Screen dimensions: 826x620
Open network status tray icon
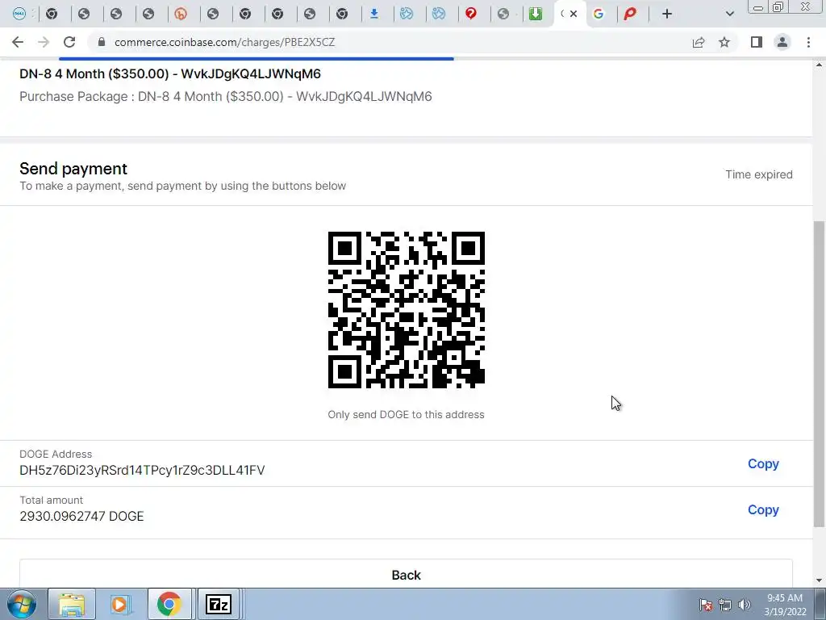point(725,604)
